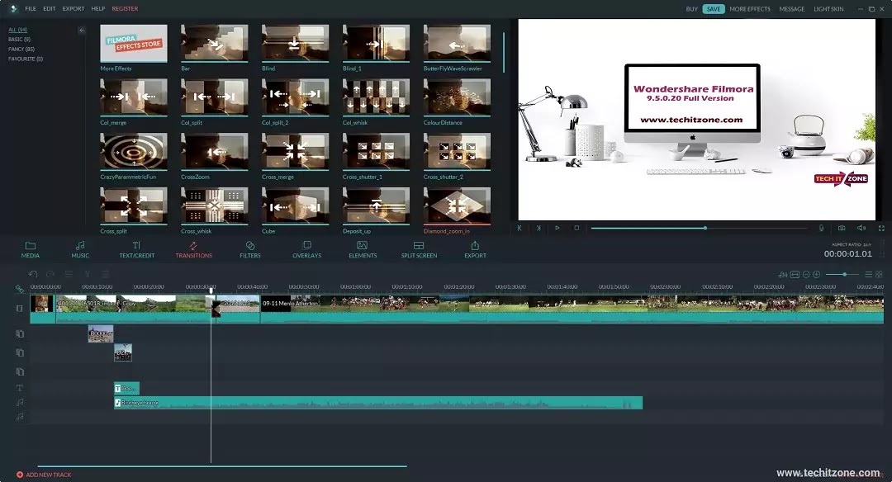Select the ColourDistance transition

click(x=457, y=97)
